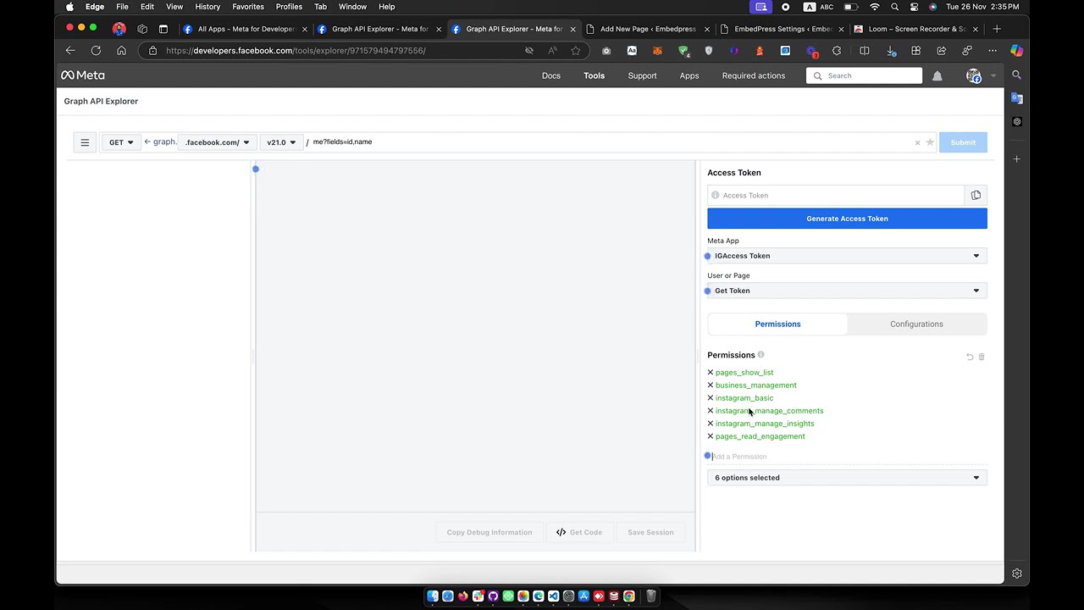Open Meta notifications bell
1084x610 pixels.
tap(937, 76)
